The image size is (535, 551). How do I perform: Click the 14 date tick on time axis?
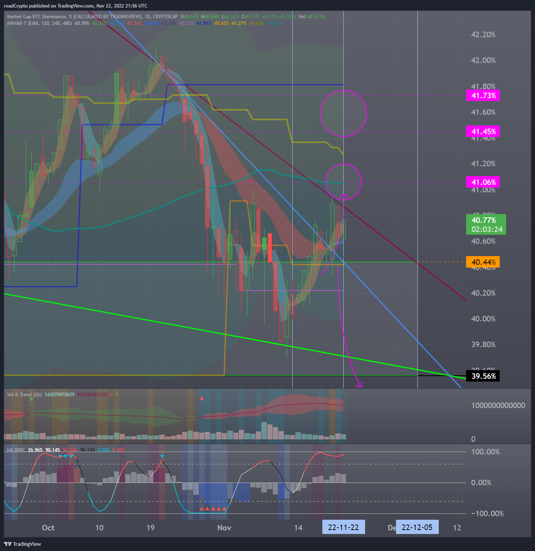coord(298,528)
